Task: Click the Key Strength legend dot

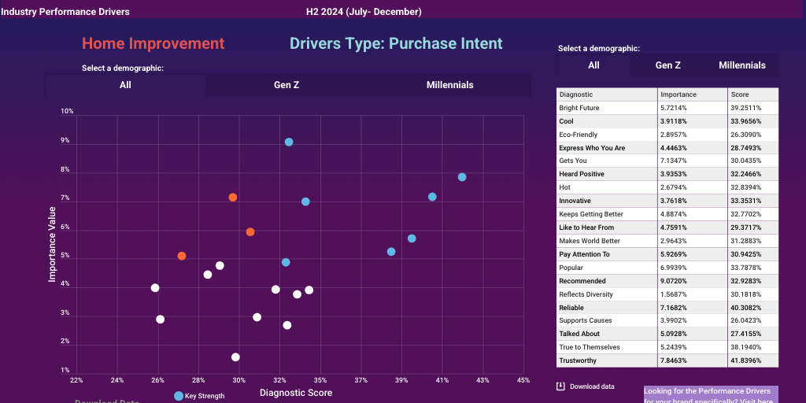Action: [x=179, y=396]
